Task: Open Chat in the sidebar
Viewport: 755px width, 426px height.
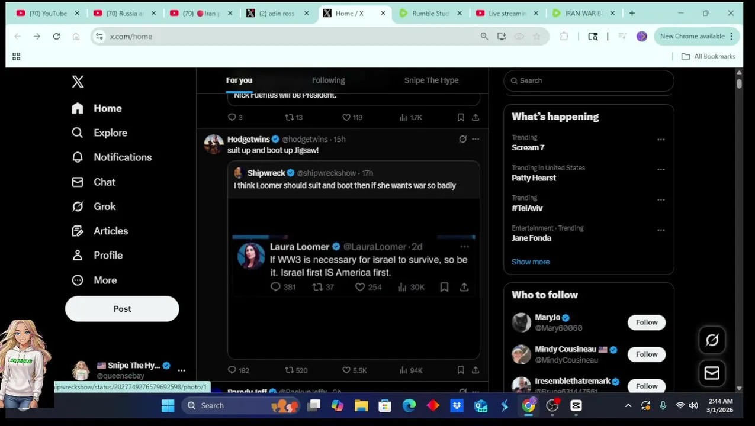Action: [x=94, y=182]
